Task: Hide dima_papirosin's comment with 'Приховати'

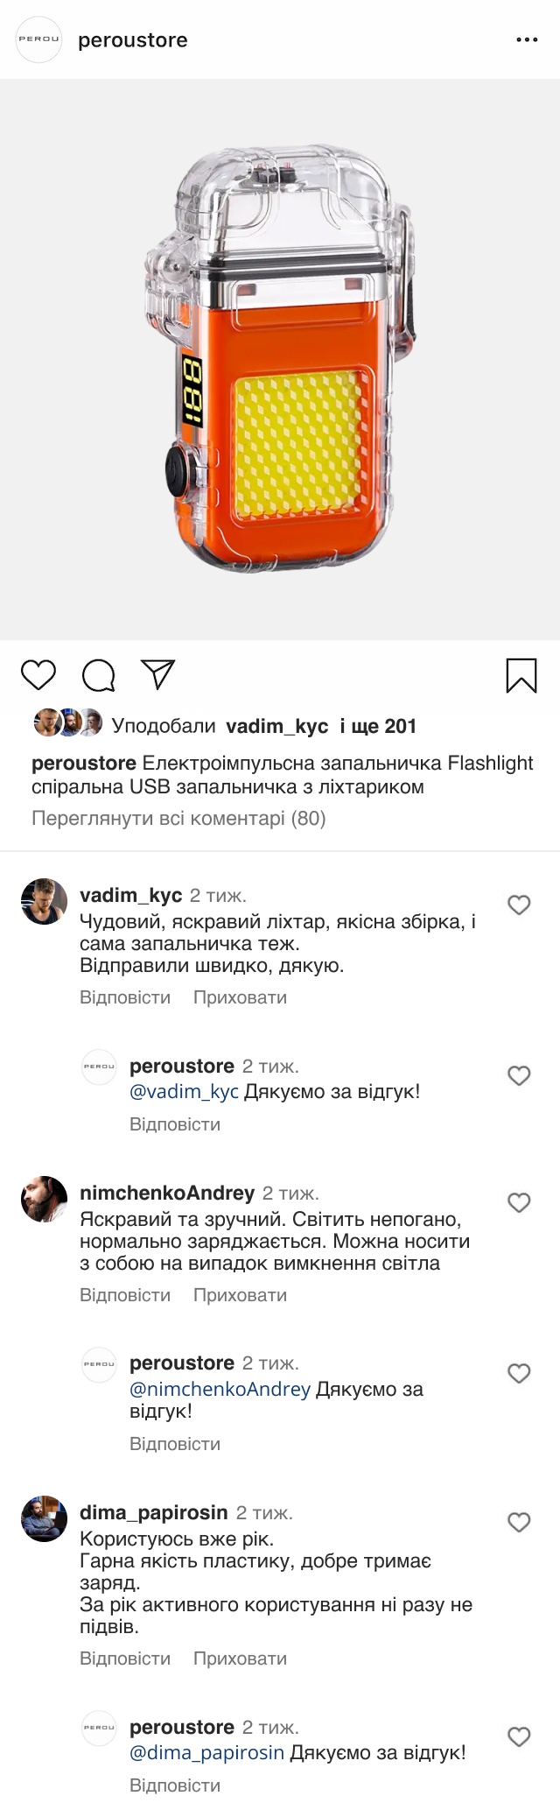Action: coord(240,1659)
